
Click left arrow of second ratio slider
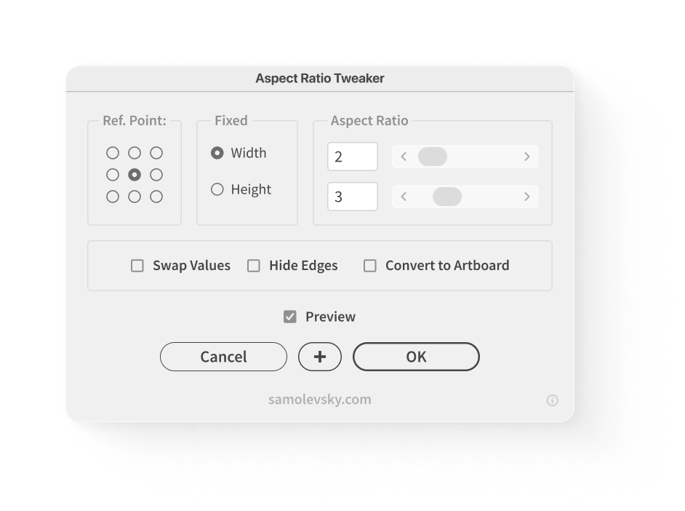click(x=404, y=197)
